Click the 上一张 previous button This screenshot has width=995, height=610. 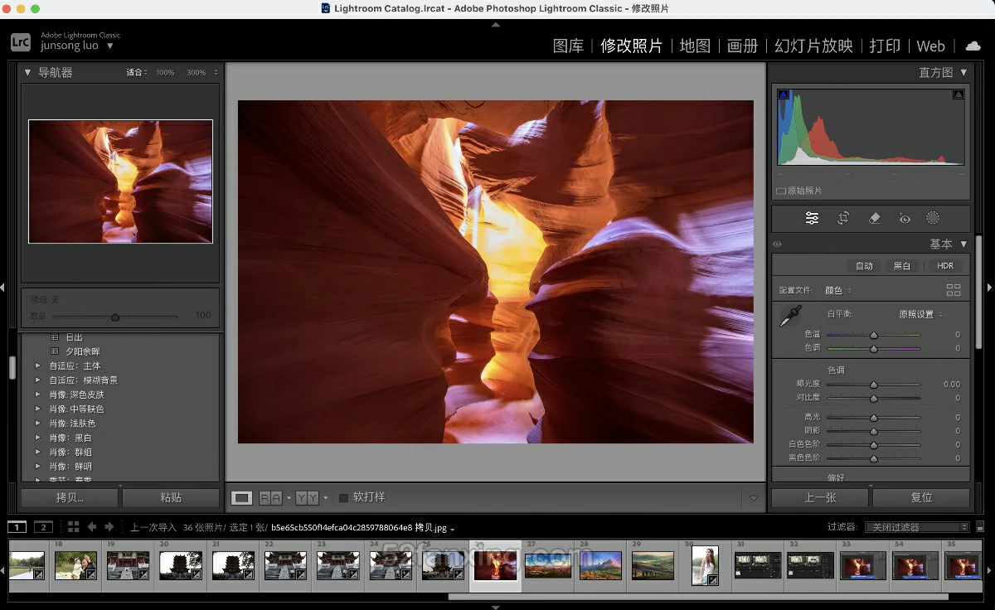tap(820, 497)
